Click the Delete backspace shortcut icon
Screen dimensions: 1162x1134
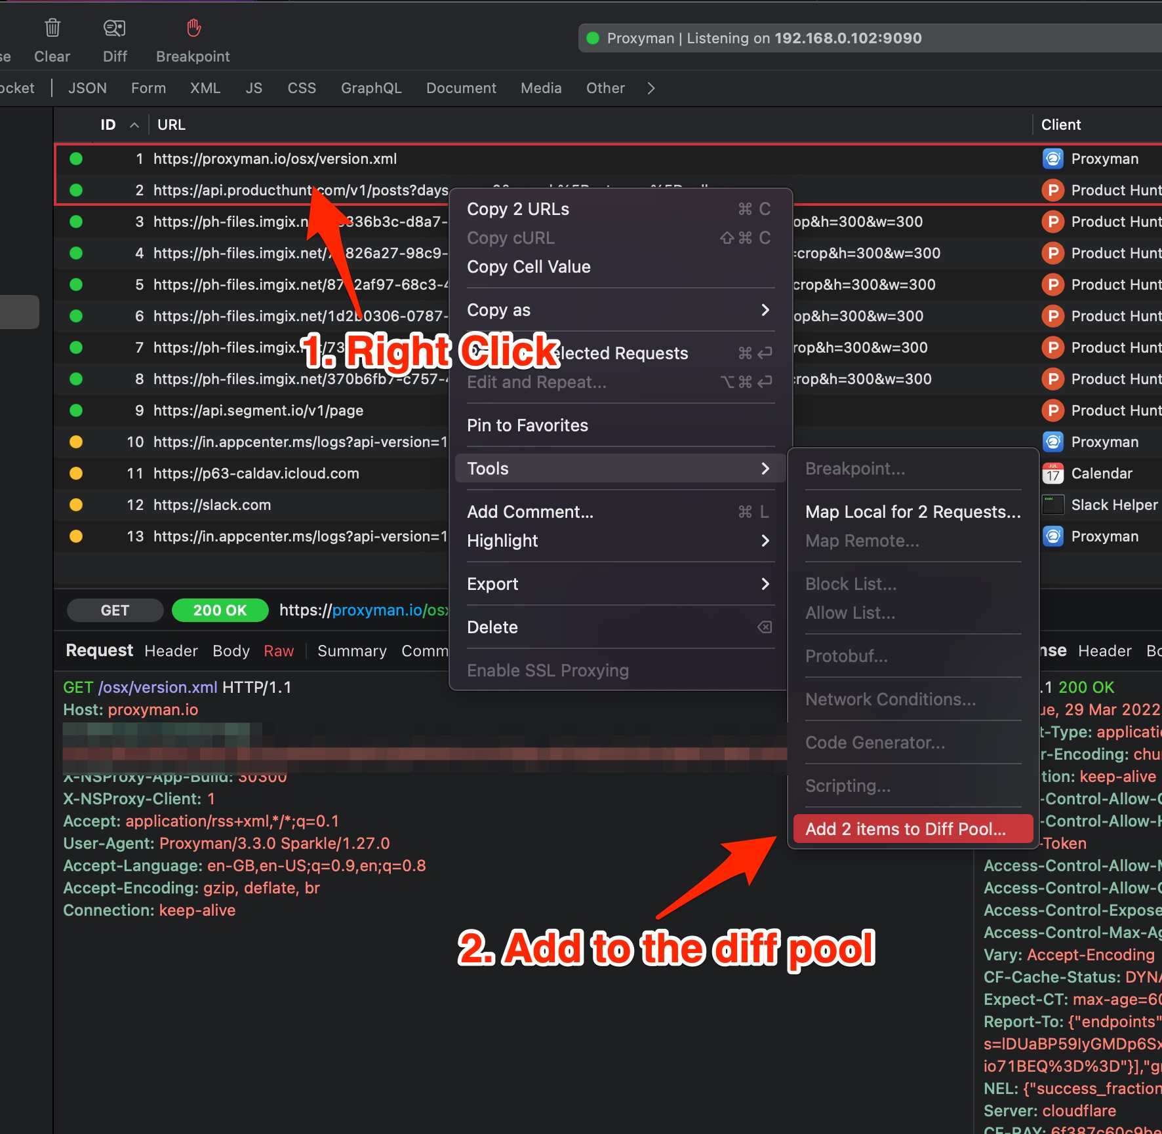765,627
